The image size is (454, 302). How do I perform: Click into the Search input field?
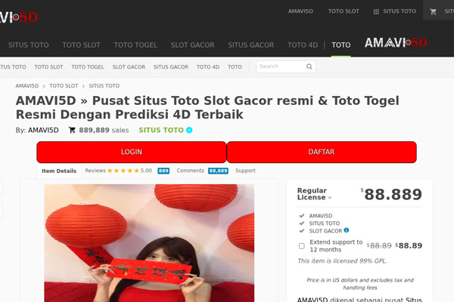[x=281, y=66]
